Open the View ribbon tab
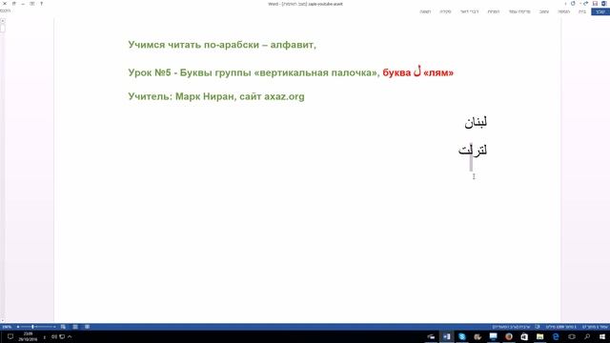Image resolution: width=610 pixels, height=343 pixels. tap(425, 11)
